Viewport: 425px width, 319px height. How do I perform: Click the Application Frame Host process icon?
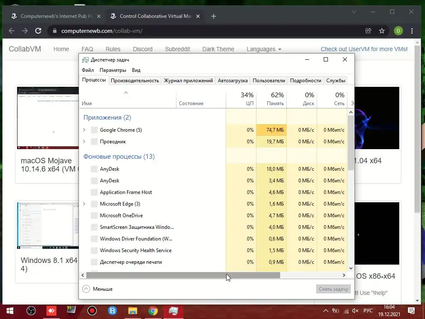pos(94,192)
